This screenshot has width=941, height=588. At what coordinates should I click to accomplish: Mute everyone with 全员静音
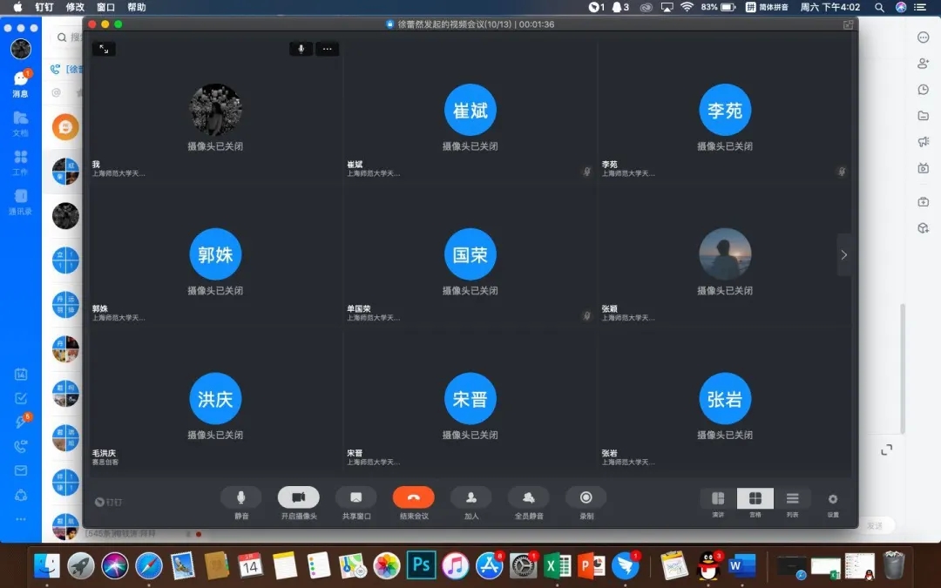[x=529, y=497]
